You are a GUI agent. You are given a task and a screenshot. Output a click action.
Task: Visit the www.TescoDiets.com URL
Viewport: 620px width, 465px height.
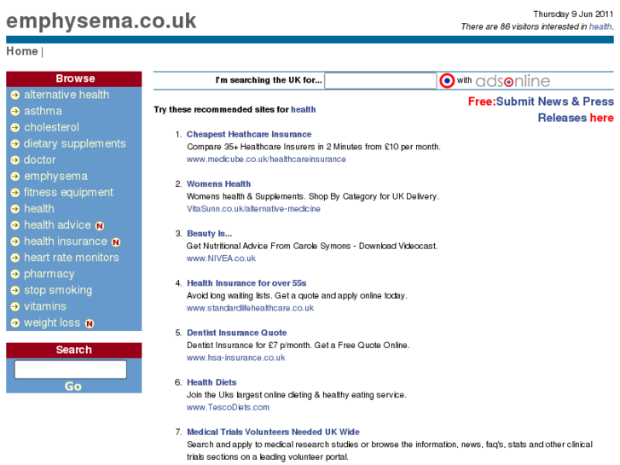228,407
